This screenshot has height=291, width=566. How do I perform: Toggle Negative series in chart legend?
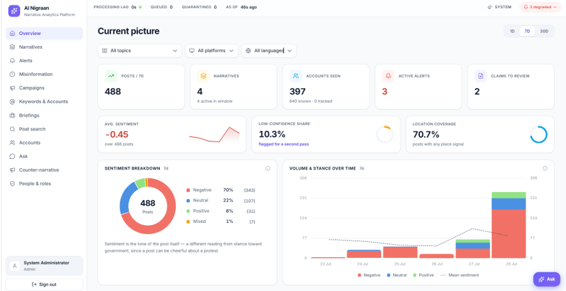[369, 275]
